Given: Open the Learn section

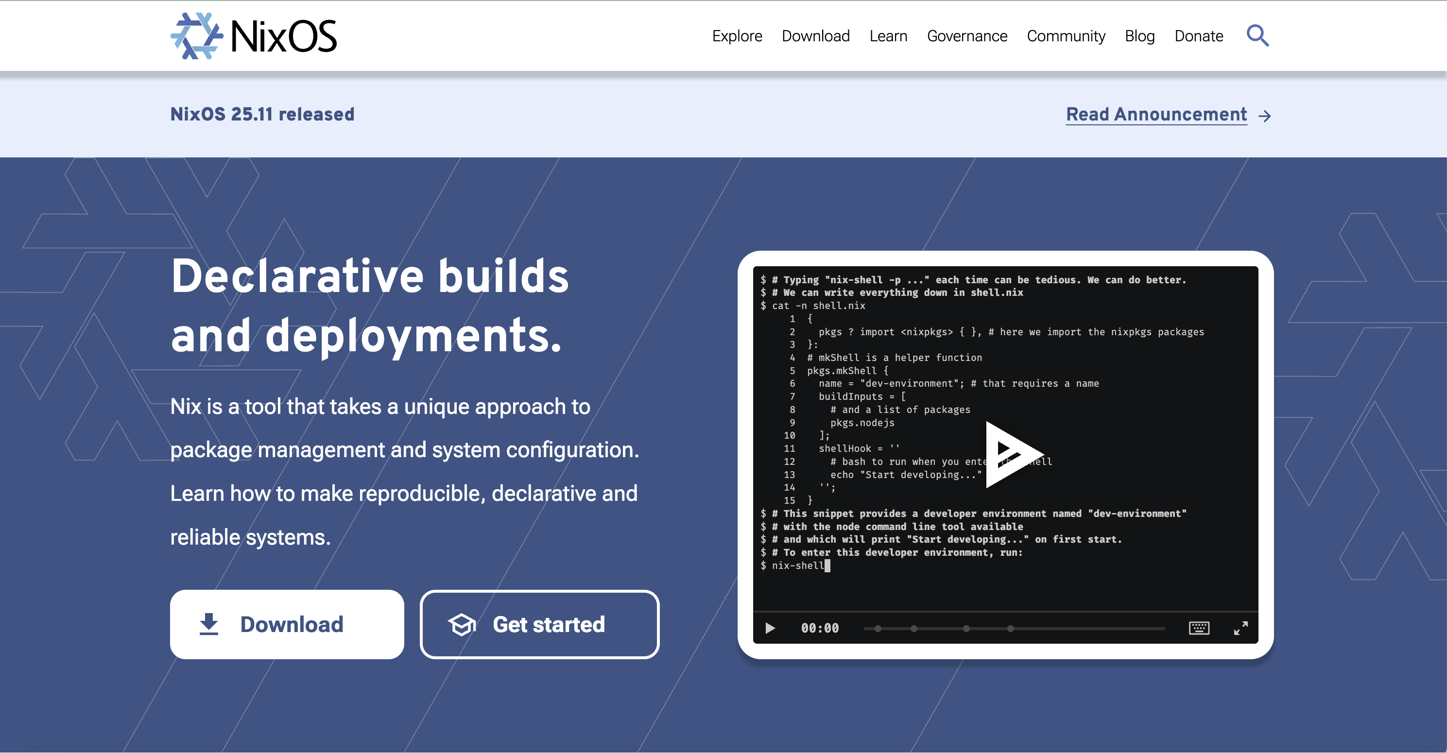Looking at the screenshot, I should pyautogui.click(x=888, y=36).
